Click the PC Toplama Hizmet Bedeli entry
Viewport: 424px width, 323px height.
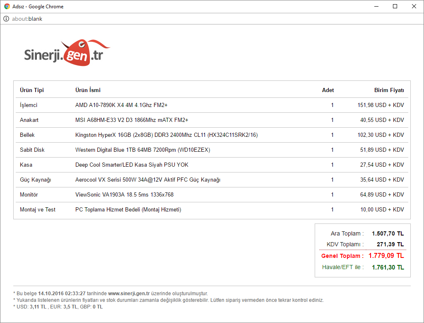128,209
